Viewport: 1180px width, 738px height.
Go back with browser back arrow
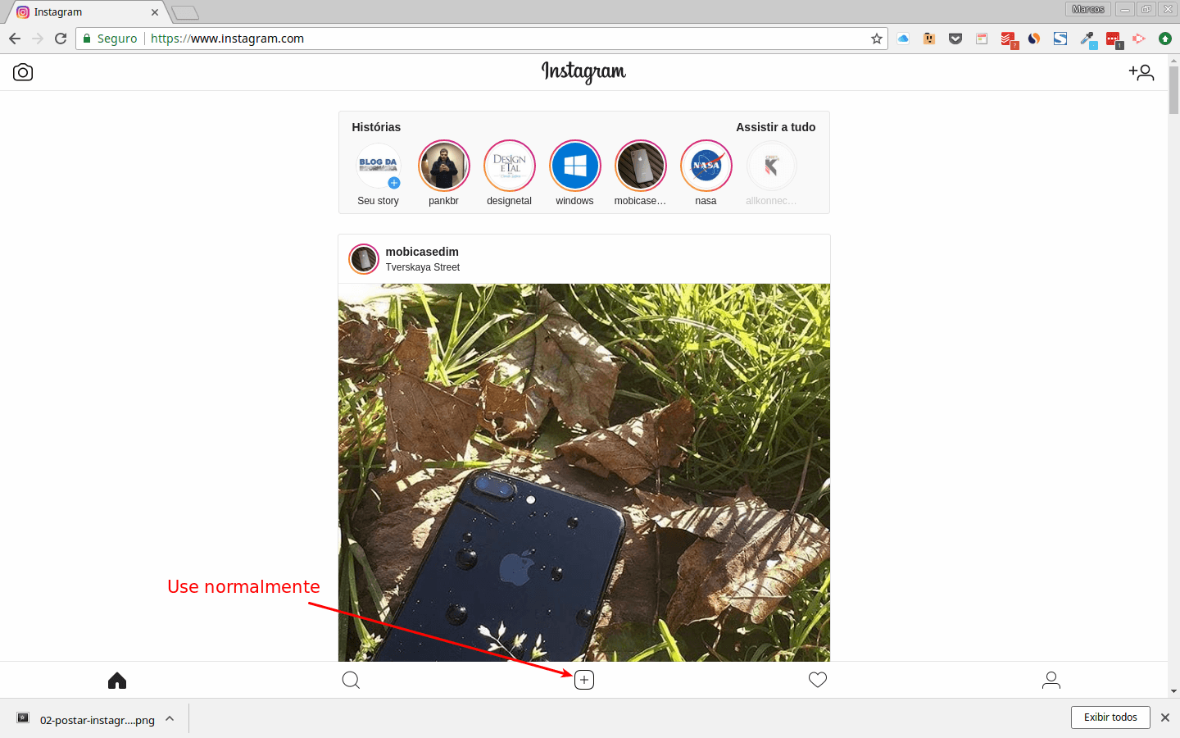point(15,39)
